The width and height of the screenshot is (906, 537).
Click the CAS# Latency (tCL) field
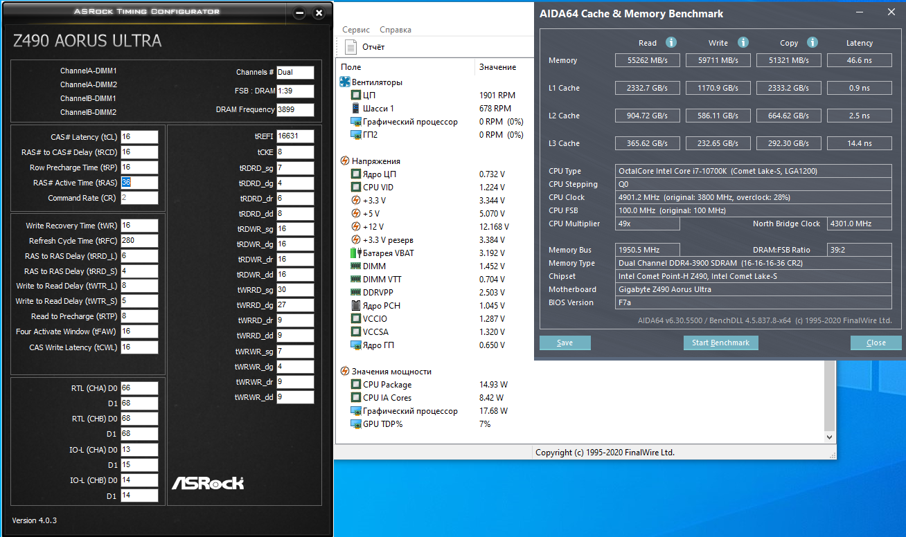[x=139, y=137]
